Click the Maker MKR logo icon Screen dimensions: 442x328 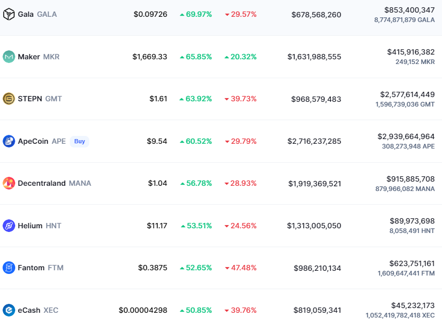pos(9,57)
